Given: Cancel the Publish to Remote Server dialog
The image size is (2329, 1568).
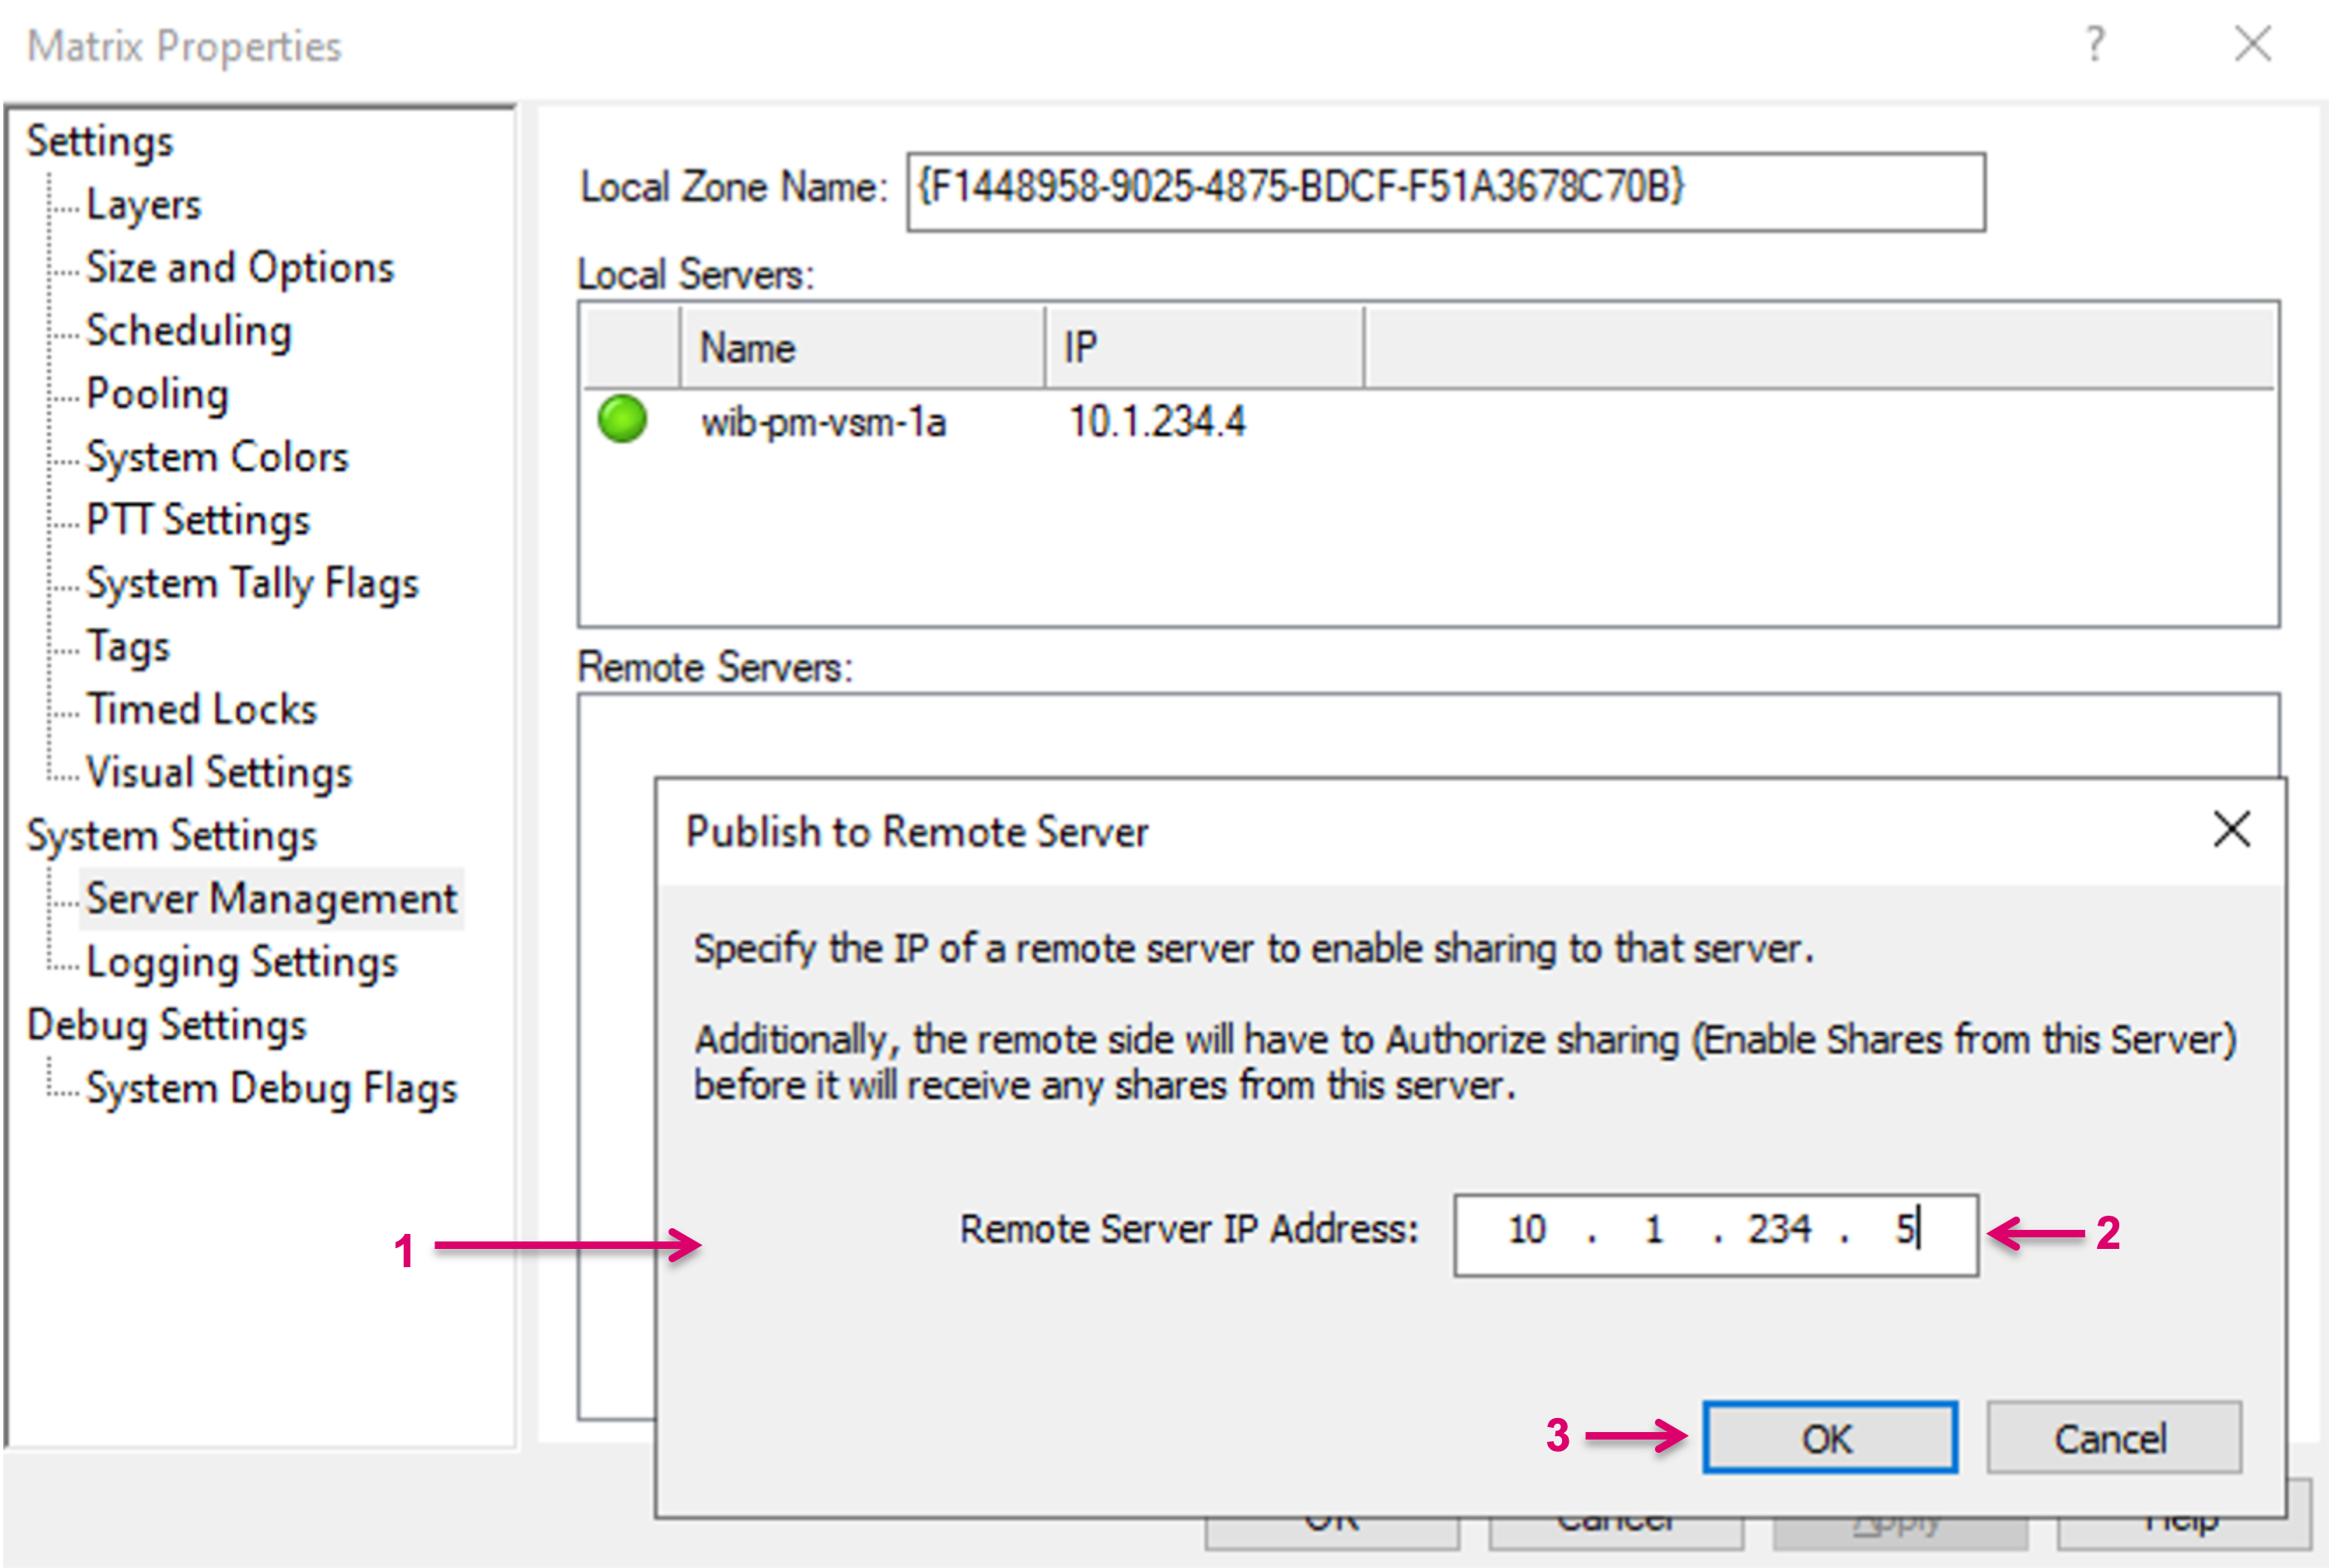Looking at the screenshot, I should click(2112, 1438).
